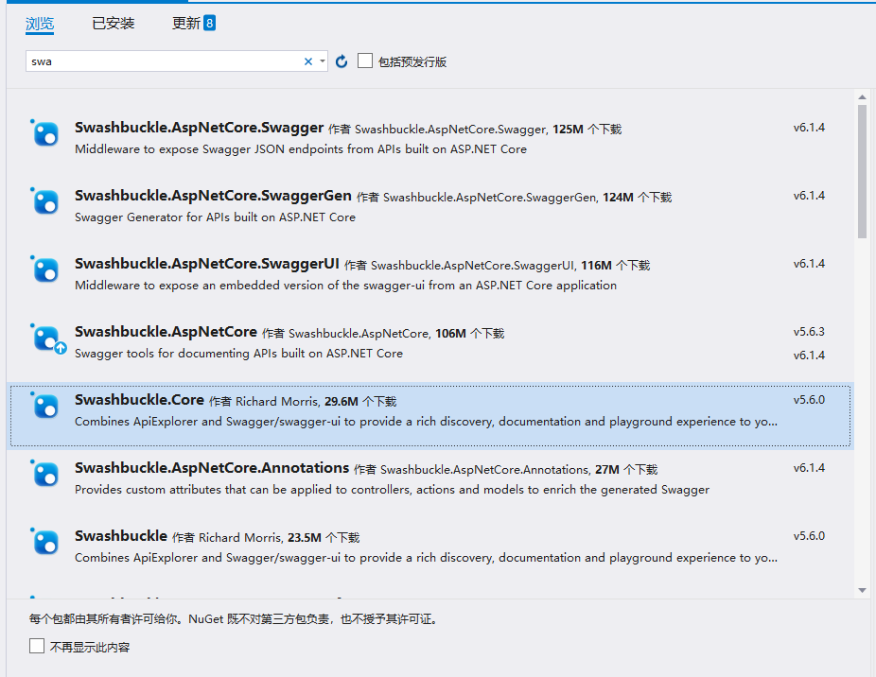Click the Swashbuckle.AspNetCore.SwaggerUI package icon

click(x=44, y=270)
